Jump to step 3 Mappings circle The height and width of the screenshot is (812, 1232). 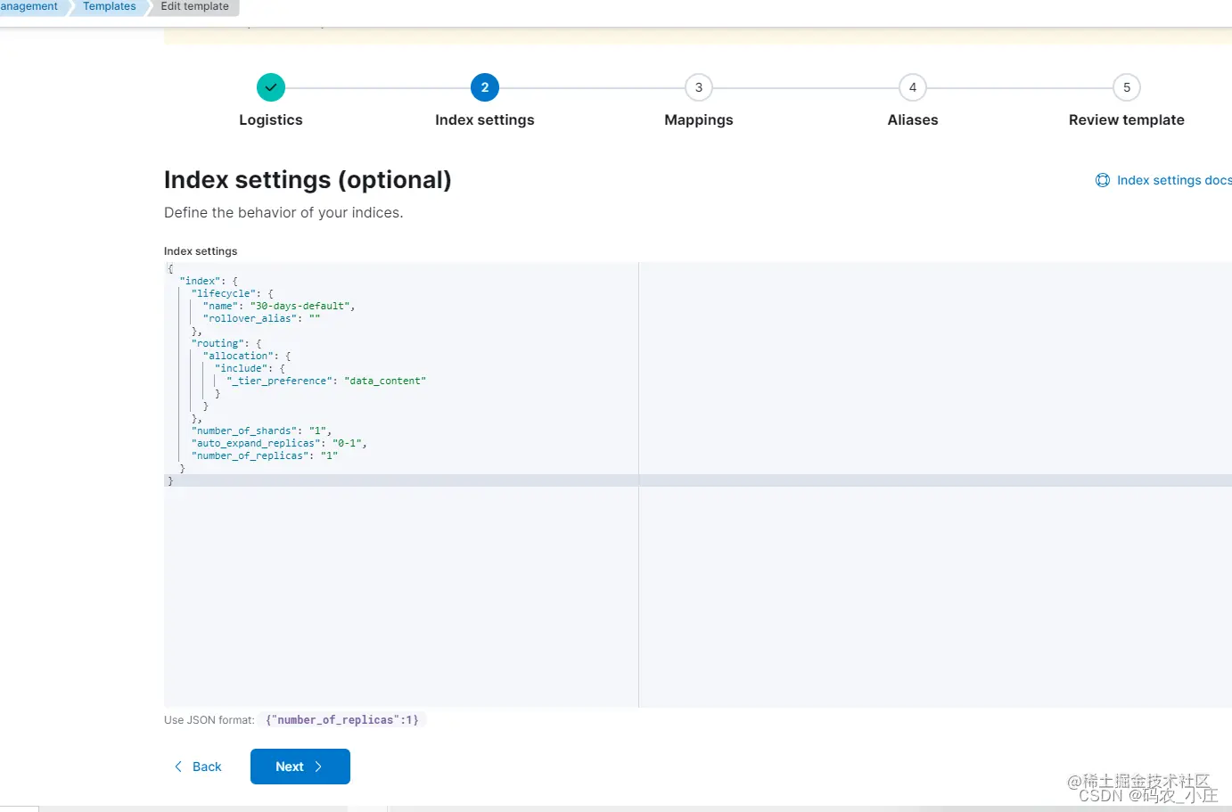[699, 87]
